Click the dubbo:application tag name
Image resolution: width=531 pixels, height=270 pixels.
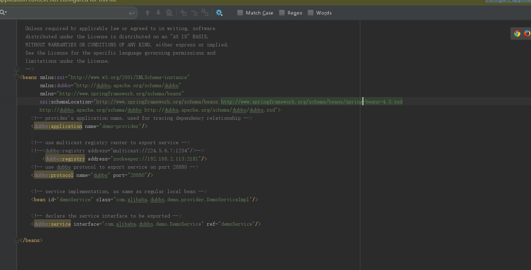[x=58, y=126]
